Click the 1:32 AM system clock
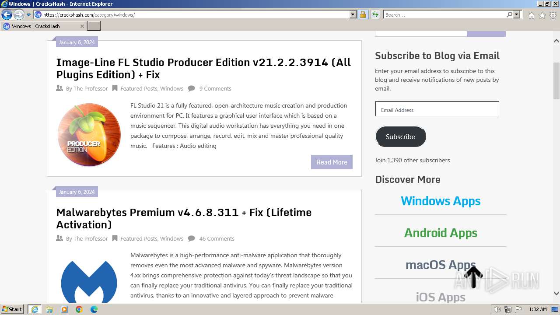The width and height of the screenshot is (560, 315). click(x=538, y=309)
